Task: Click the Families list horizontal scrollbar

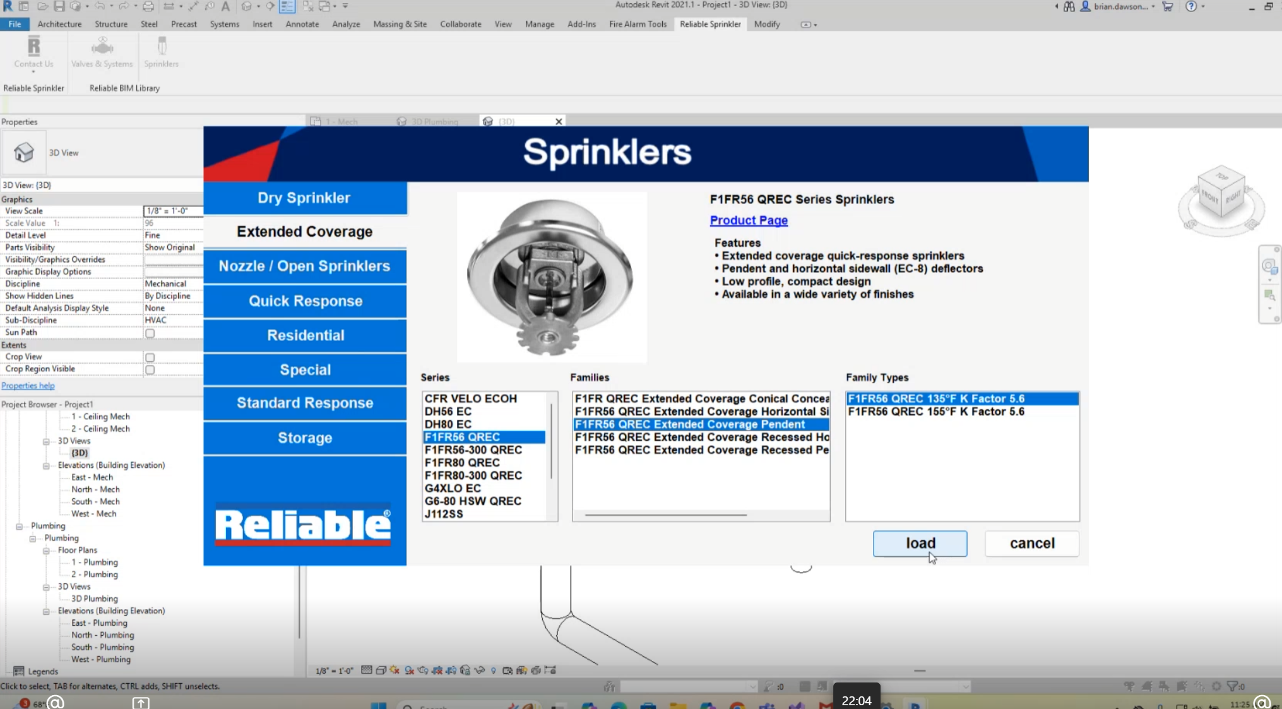Action: pos(665,515)
